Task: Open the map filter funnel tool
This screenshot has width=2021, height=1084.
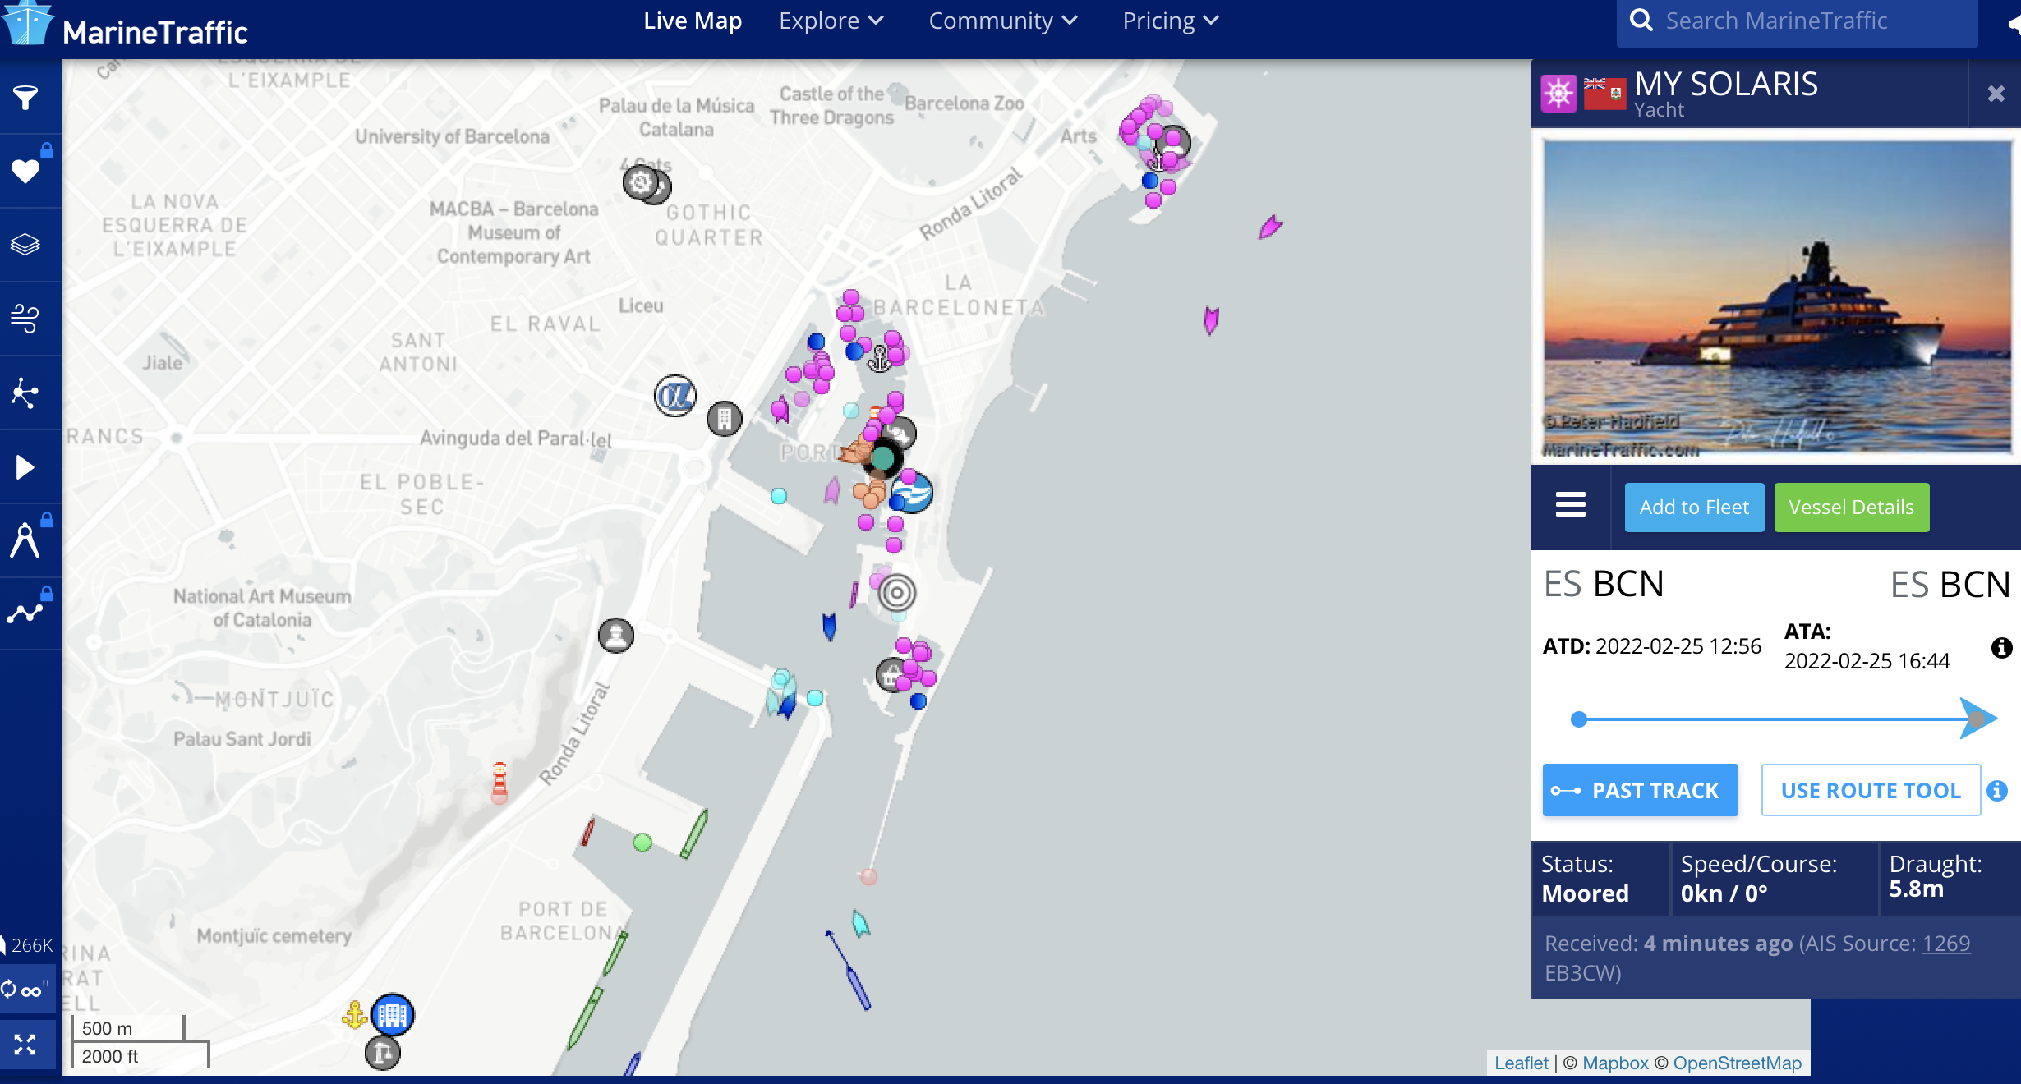Action: click(x=25, y=98)
